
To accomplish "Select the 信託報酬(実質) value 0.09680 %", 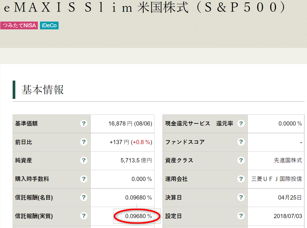I will pos(138,216).
